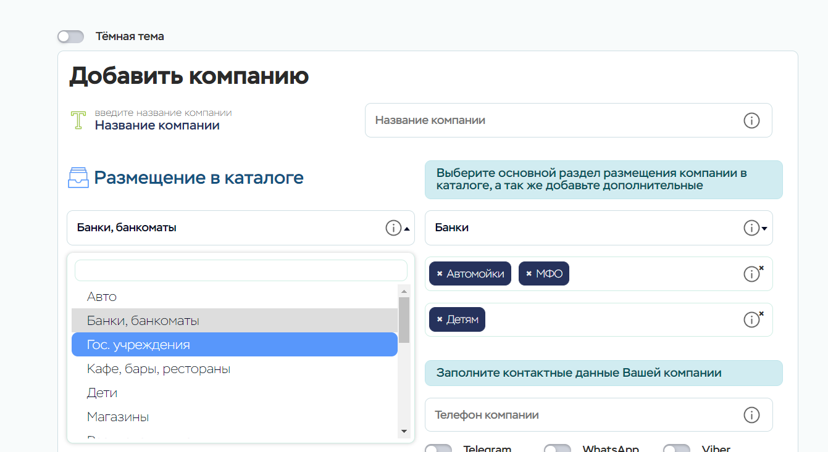Choose Кафе, бары, рестораны option

[x=234, y=369]
